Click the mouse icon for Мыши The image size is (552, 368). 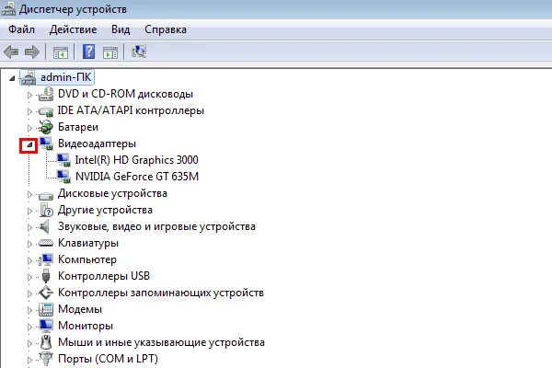tap(46, 342)
